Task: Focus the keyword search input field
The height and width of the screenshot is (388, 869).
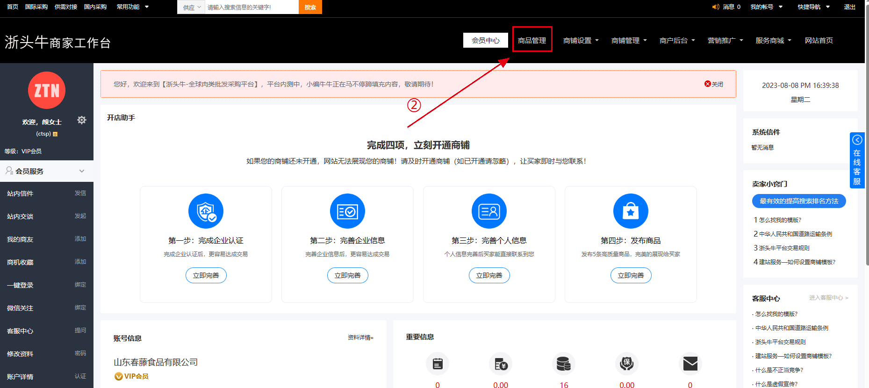Action: (252, 7)
